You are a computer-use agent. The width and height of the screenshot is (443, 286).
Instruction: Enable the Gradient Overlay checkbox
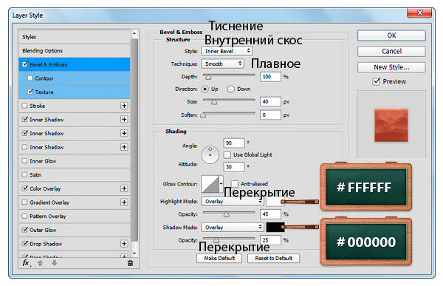(25, 202)
